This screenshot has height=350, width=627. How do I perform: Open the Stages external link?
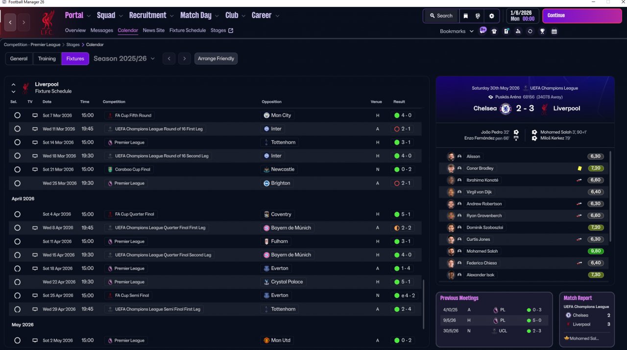(x=222, y=30)
